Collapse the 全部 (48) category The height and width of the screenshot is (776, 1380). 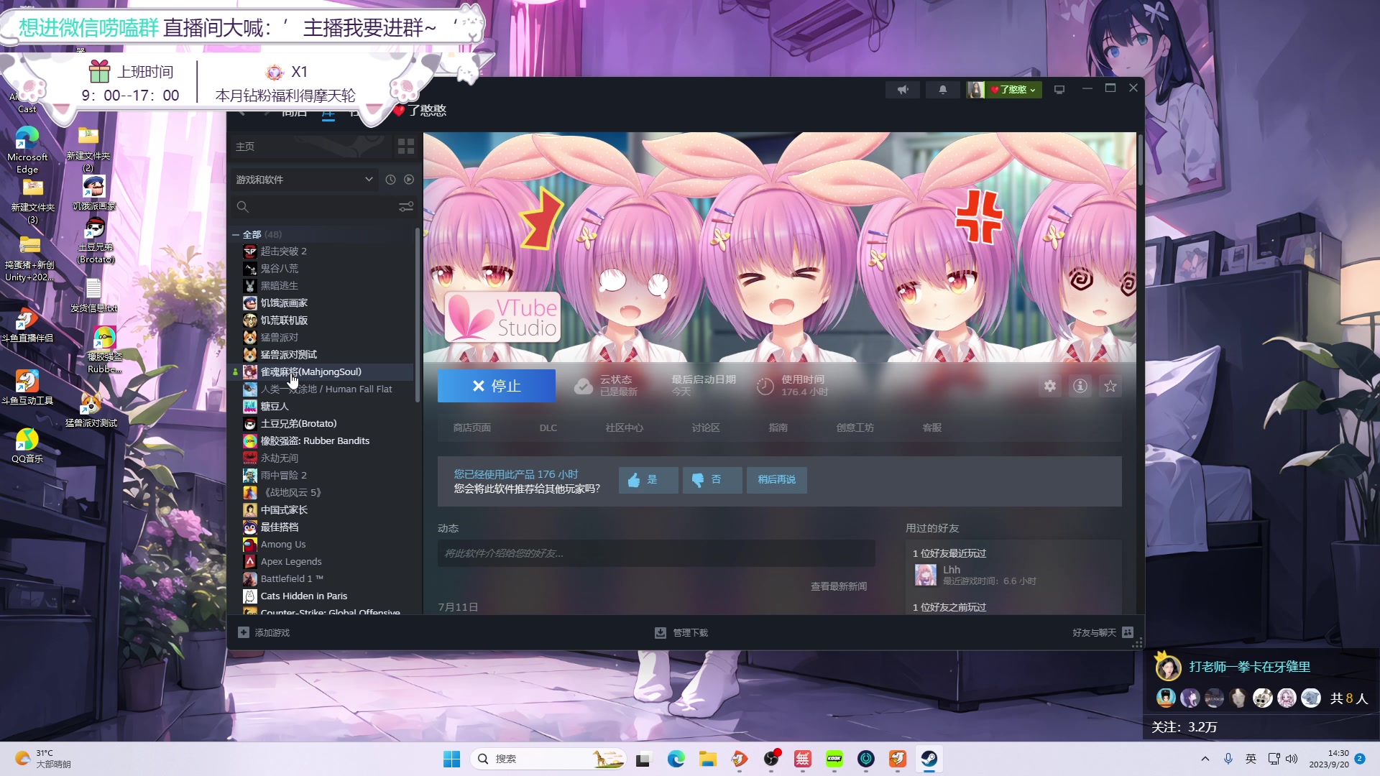(x=236, y=235)
